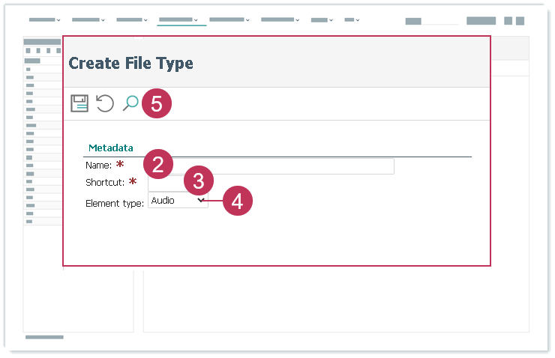Click the Reset circular arrow icon
The image size is (555, 358).
[x=105, y=103]
